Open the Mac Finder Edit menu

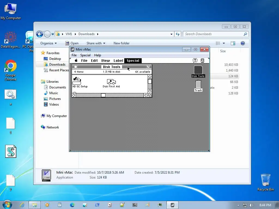click(x=94, y=60)
